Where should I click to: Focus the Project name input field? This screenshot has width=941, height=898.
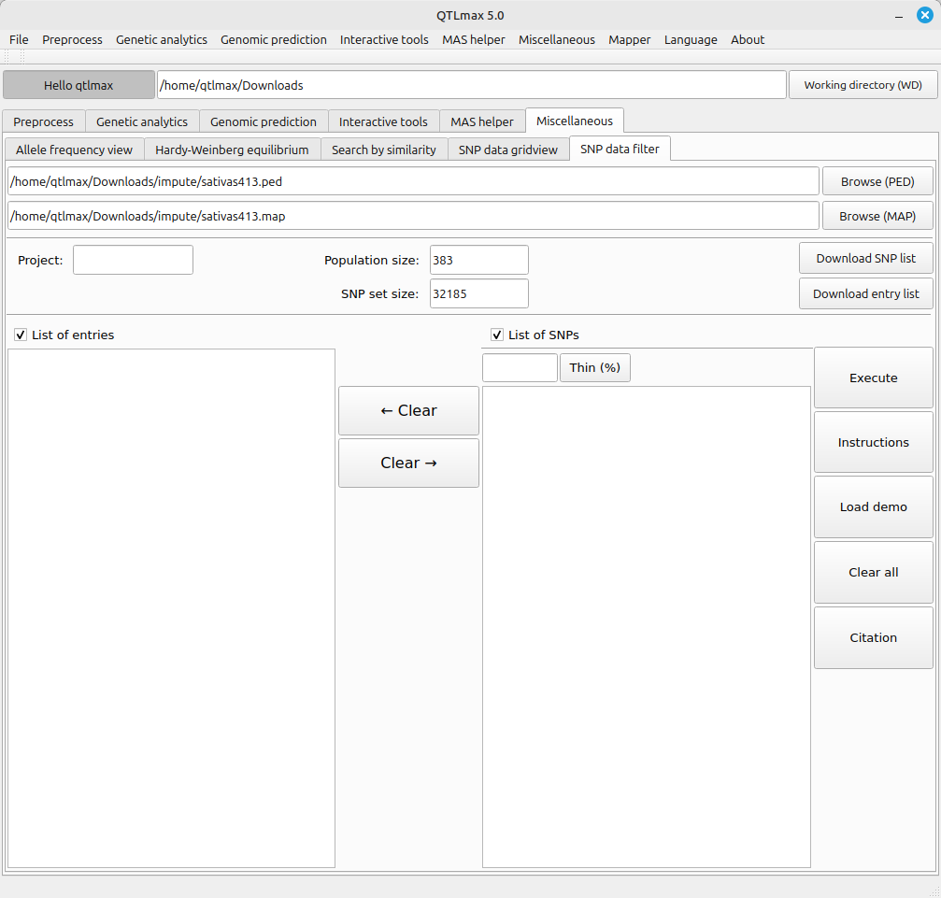(x=133, y=260)
